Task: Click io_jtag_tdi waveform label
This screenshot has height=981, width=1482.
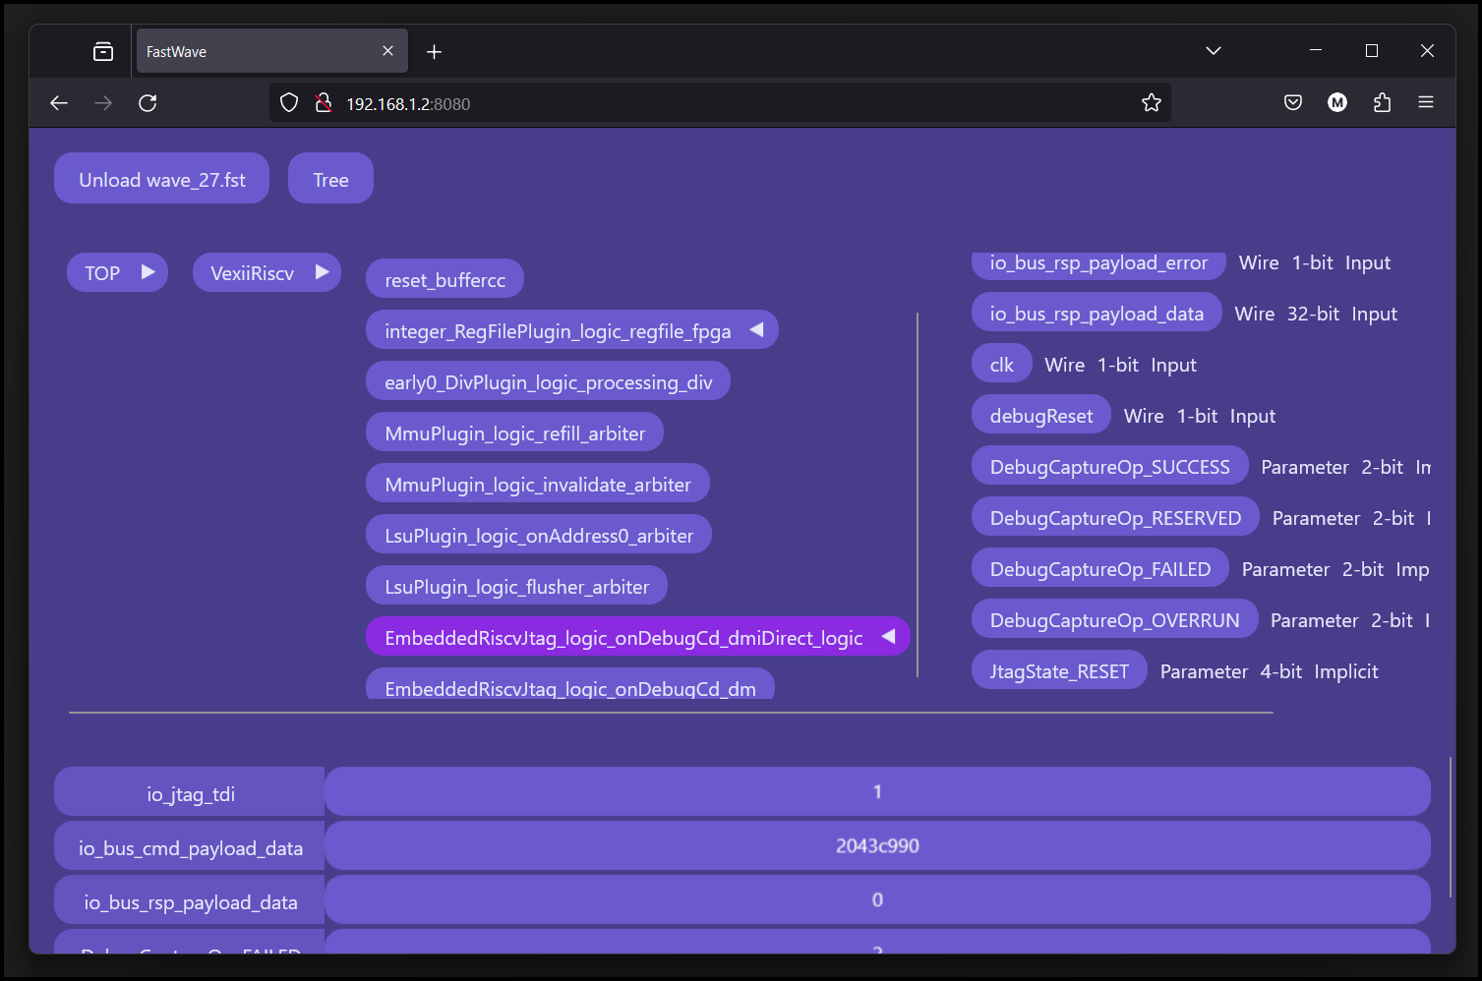Action: (x=190, y=792)
